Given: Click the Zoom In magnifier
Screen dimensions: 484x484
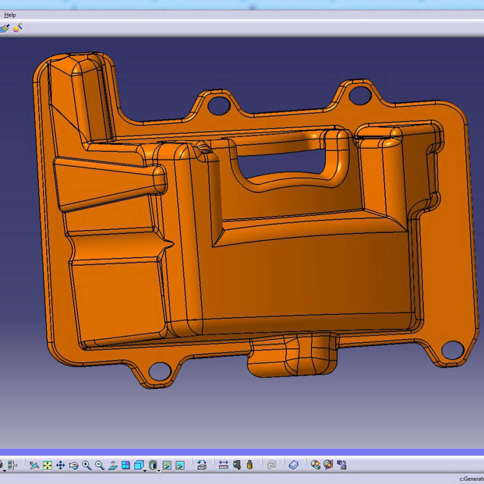Looking at the screenshot, I should tap(87, 465).
